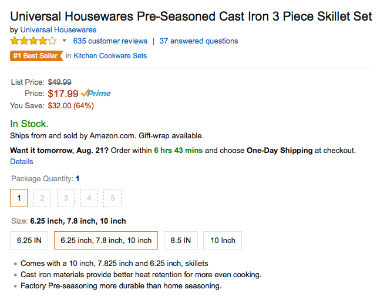Choose the 10 Inch size option

[x=223, y=240]
